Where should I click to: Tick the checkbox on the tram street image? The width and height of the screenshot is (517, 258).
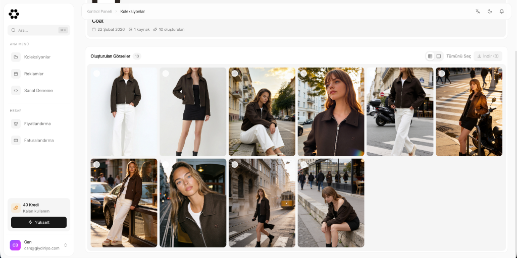point(235,165)
